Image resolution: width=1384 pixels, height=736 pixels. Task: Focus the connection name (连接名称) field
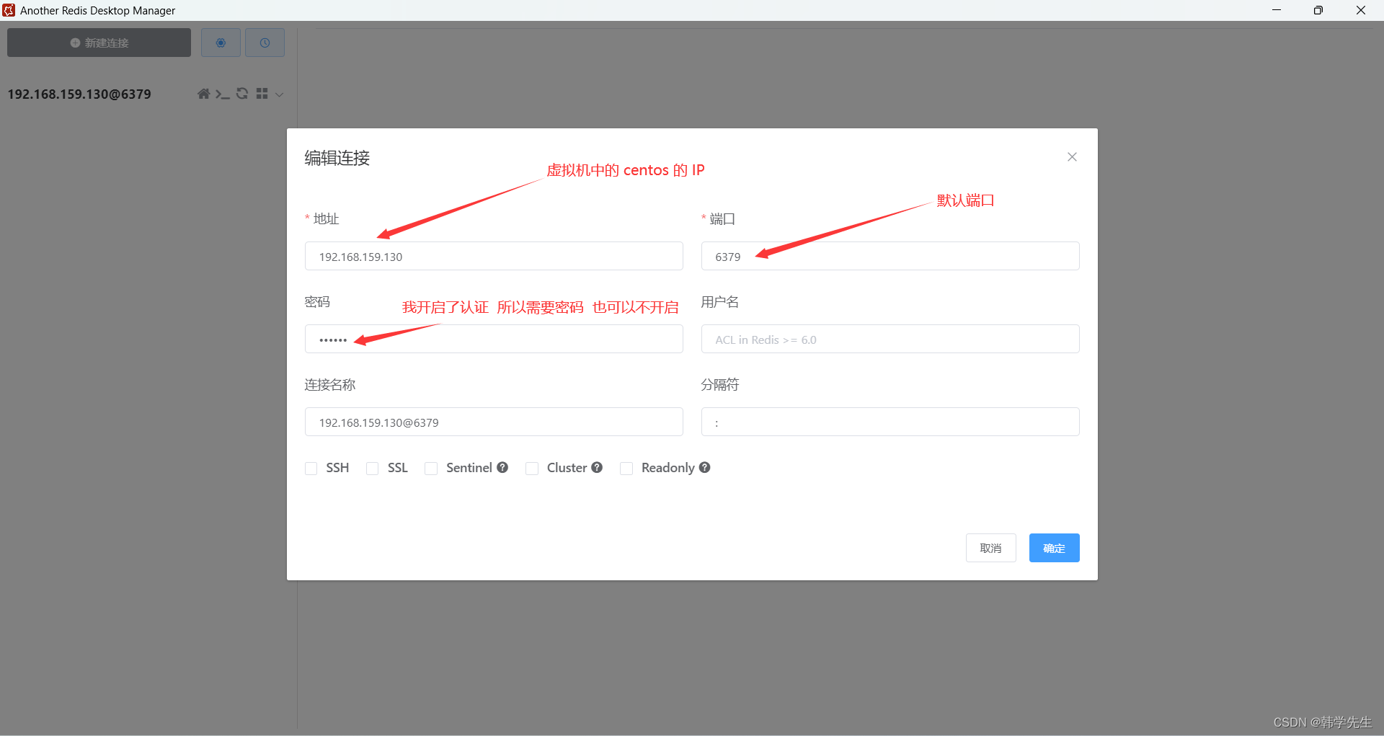pyautogui.click(x=494, y=422)
